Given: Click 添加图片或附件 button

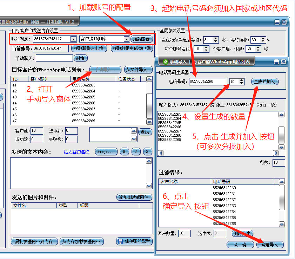Looking at the screenshot, I should tap(134, 197).
